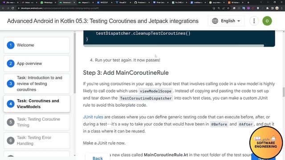
Task: Open the Welcome step
Action: click(37, 45)
